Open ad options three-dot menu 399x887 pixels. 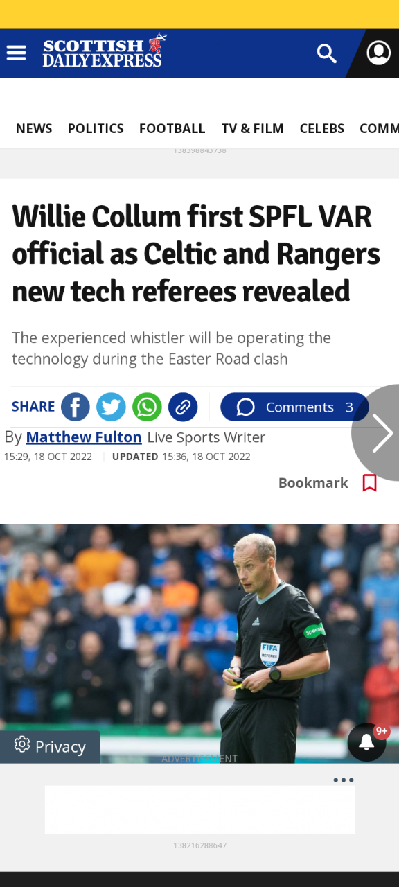coord(344,780)
